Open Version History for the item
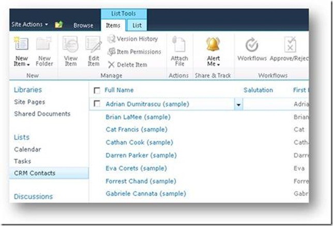 [x=132, y=39]
